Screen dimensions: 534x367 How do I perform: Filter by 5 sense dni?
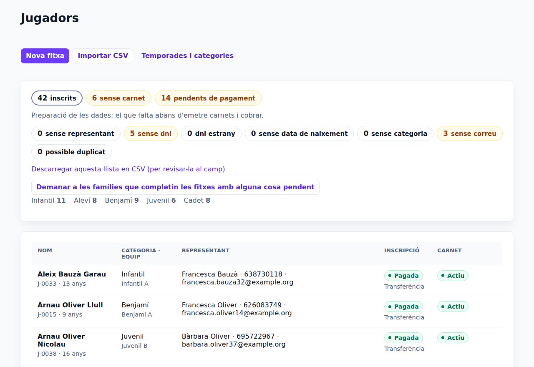151,133
